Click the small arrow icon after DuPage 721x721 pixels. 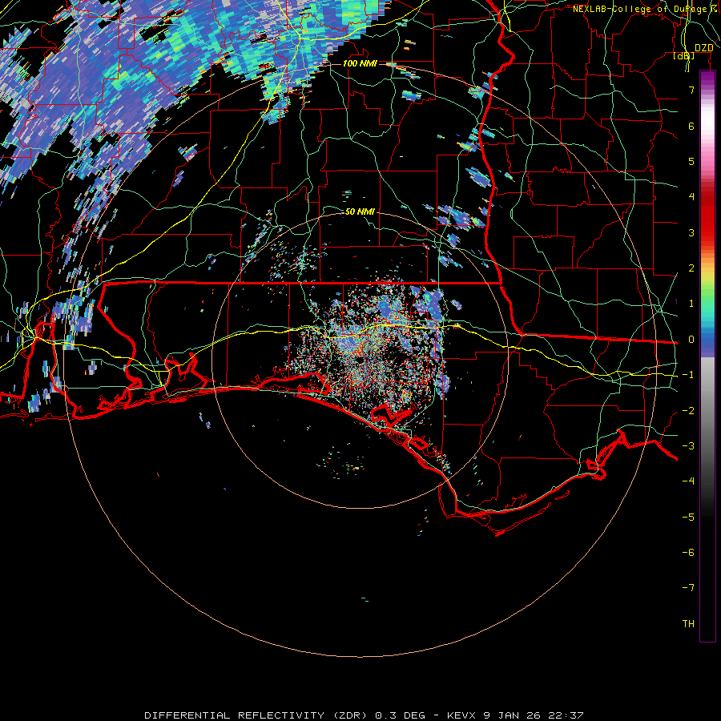pyautogui.click(x=714, y=8)
